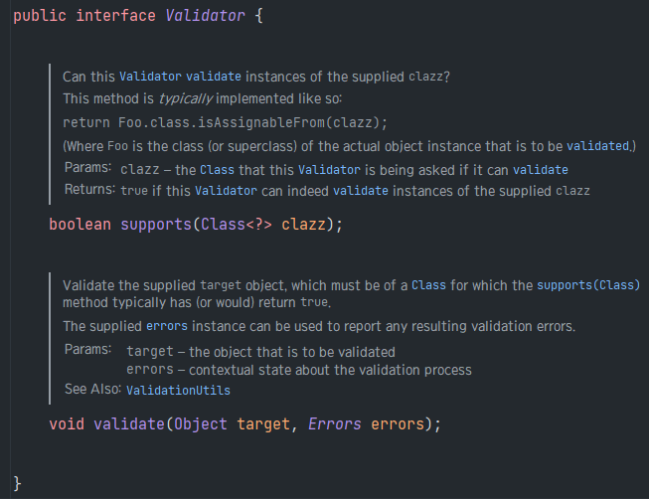
Task: Open the "validated" link ending the Foo sentence
Action: 598,146
